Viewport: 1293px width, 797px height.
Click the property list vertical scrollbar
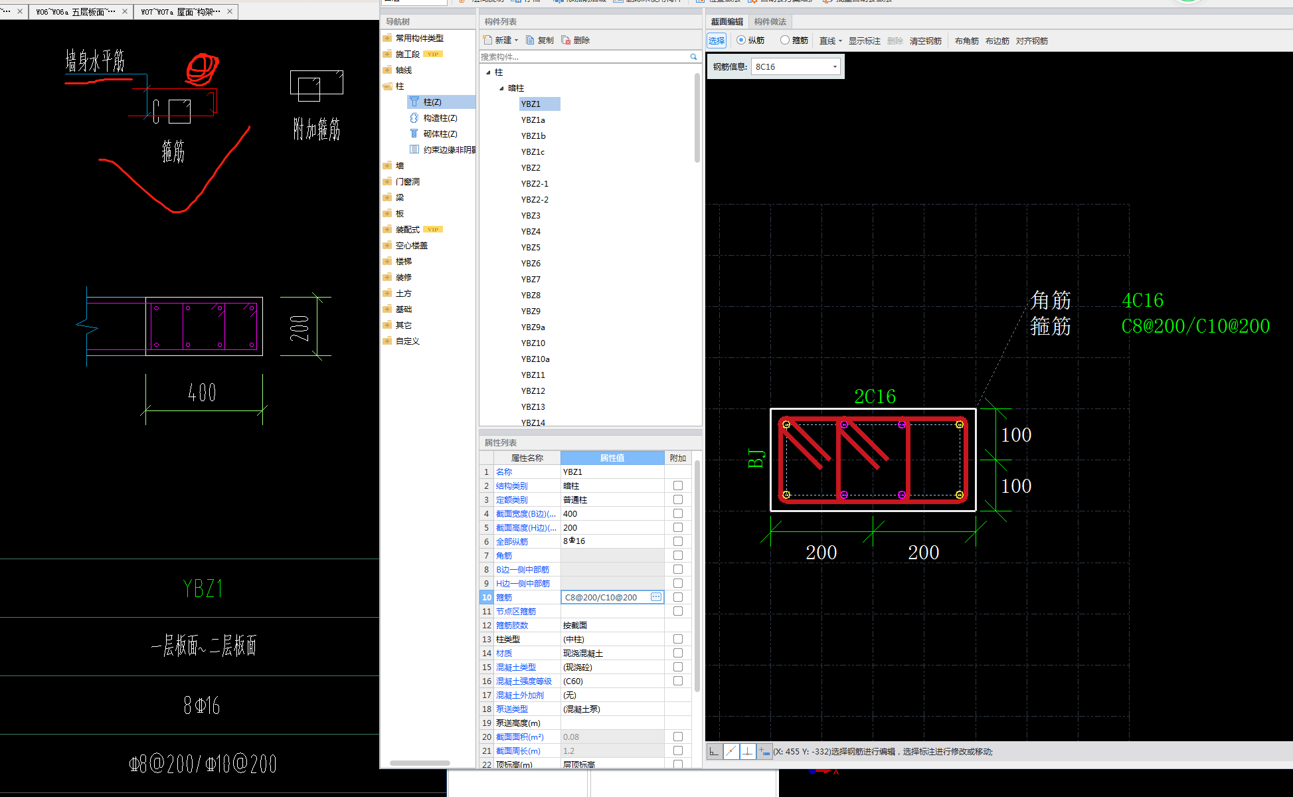coord(697,575)
